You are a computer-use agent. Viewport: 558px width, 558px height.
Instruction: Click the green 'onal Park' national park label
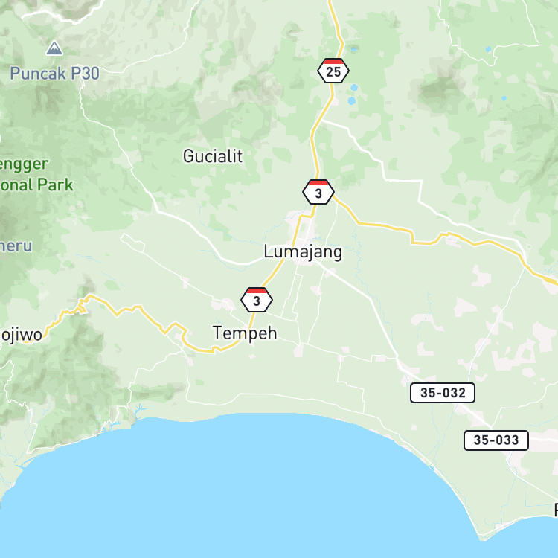point(36,185)
